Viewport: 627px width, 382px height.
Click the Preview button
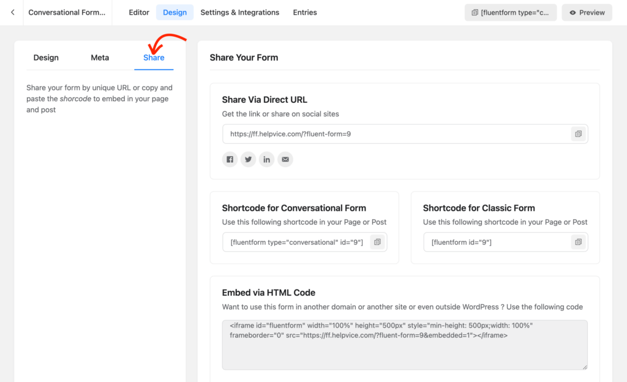click(x=586, y=12)
